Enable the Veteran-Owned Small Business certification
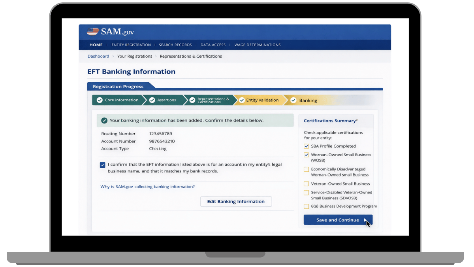 click(x=306, y=184)
